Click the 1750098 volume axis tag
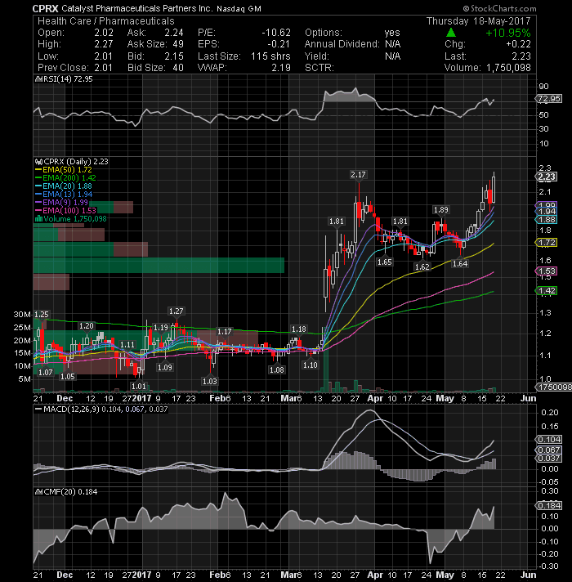The height and width of the screenshot is (582, 572). [x=553, y=387]
